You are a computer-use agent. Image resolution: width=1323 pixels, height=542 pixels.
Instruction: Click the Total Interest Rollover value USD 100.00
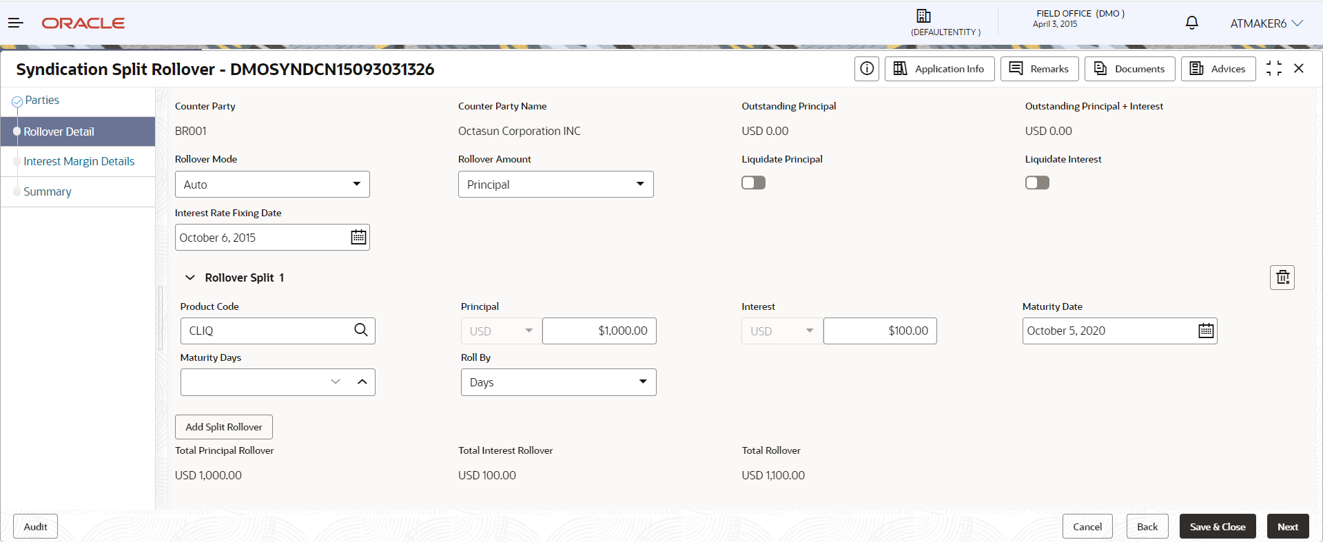click(487, 475)
